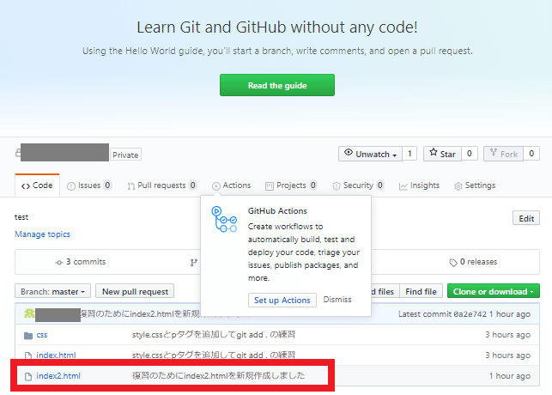Click the GitHub Actions workflow icon
The width and height of the screenshot is (552, 395).
pyautogui.click(x=224, y=219)
